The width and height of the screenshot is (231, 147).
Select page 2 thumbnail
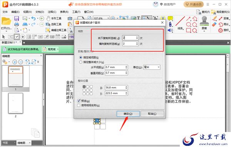click(x=16, y=103)
